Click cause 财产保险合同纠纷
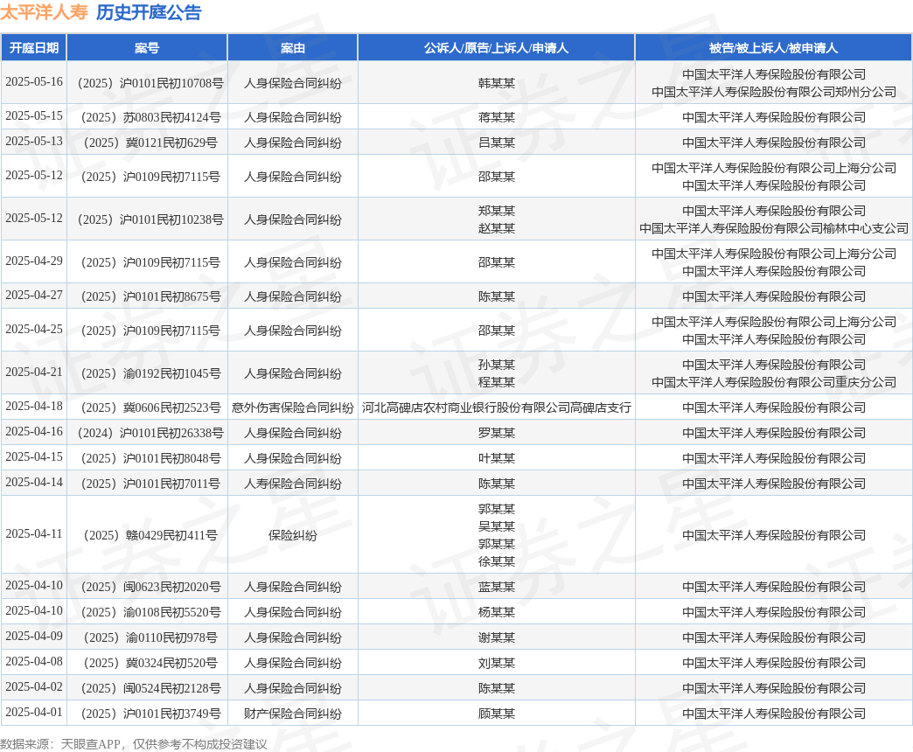The height and width of the screenshot is (752, 913). pyautogui.click(x=292, y=714)
